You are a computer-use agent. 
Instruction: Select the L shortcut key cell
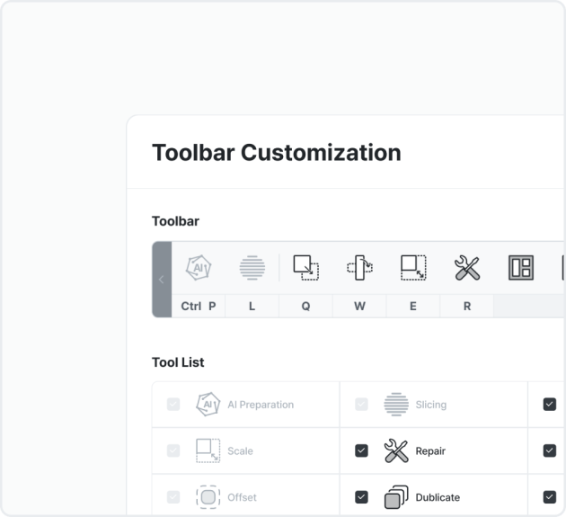[252, 306]
